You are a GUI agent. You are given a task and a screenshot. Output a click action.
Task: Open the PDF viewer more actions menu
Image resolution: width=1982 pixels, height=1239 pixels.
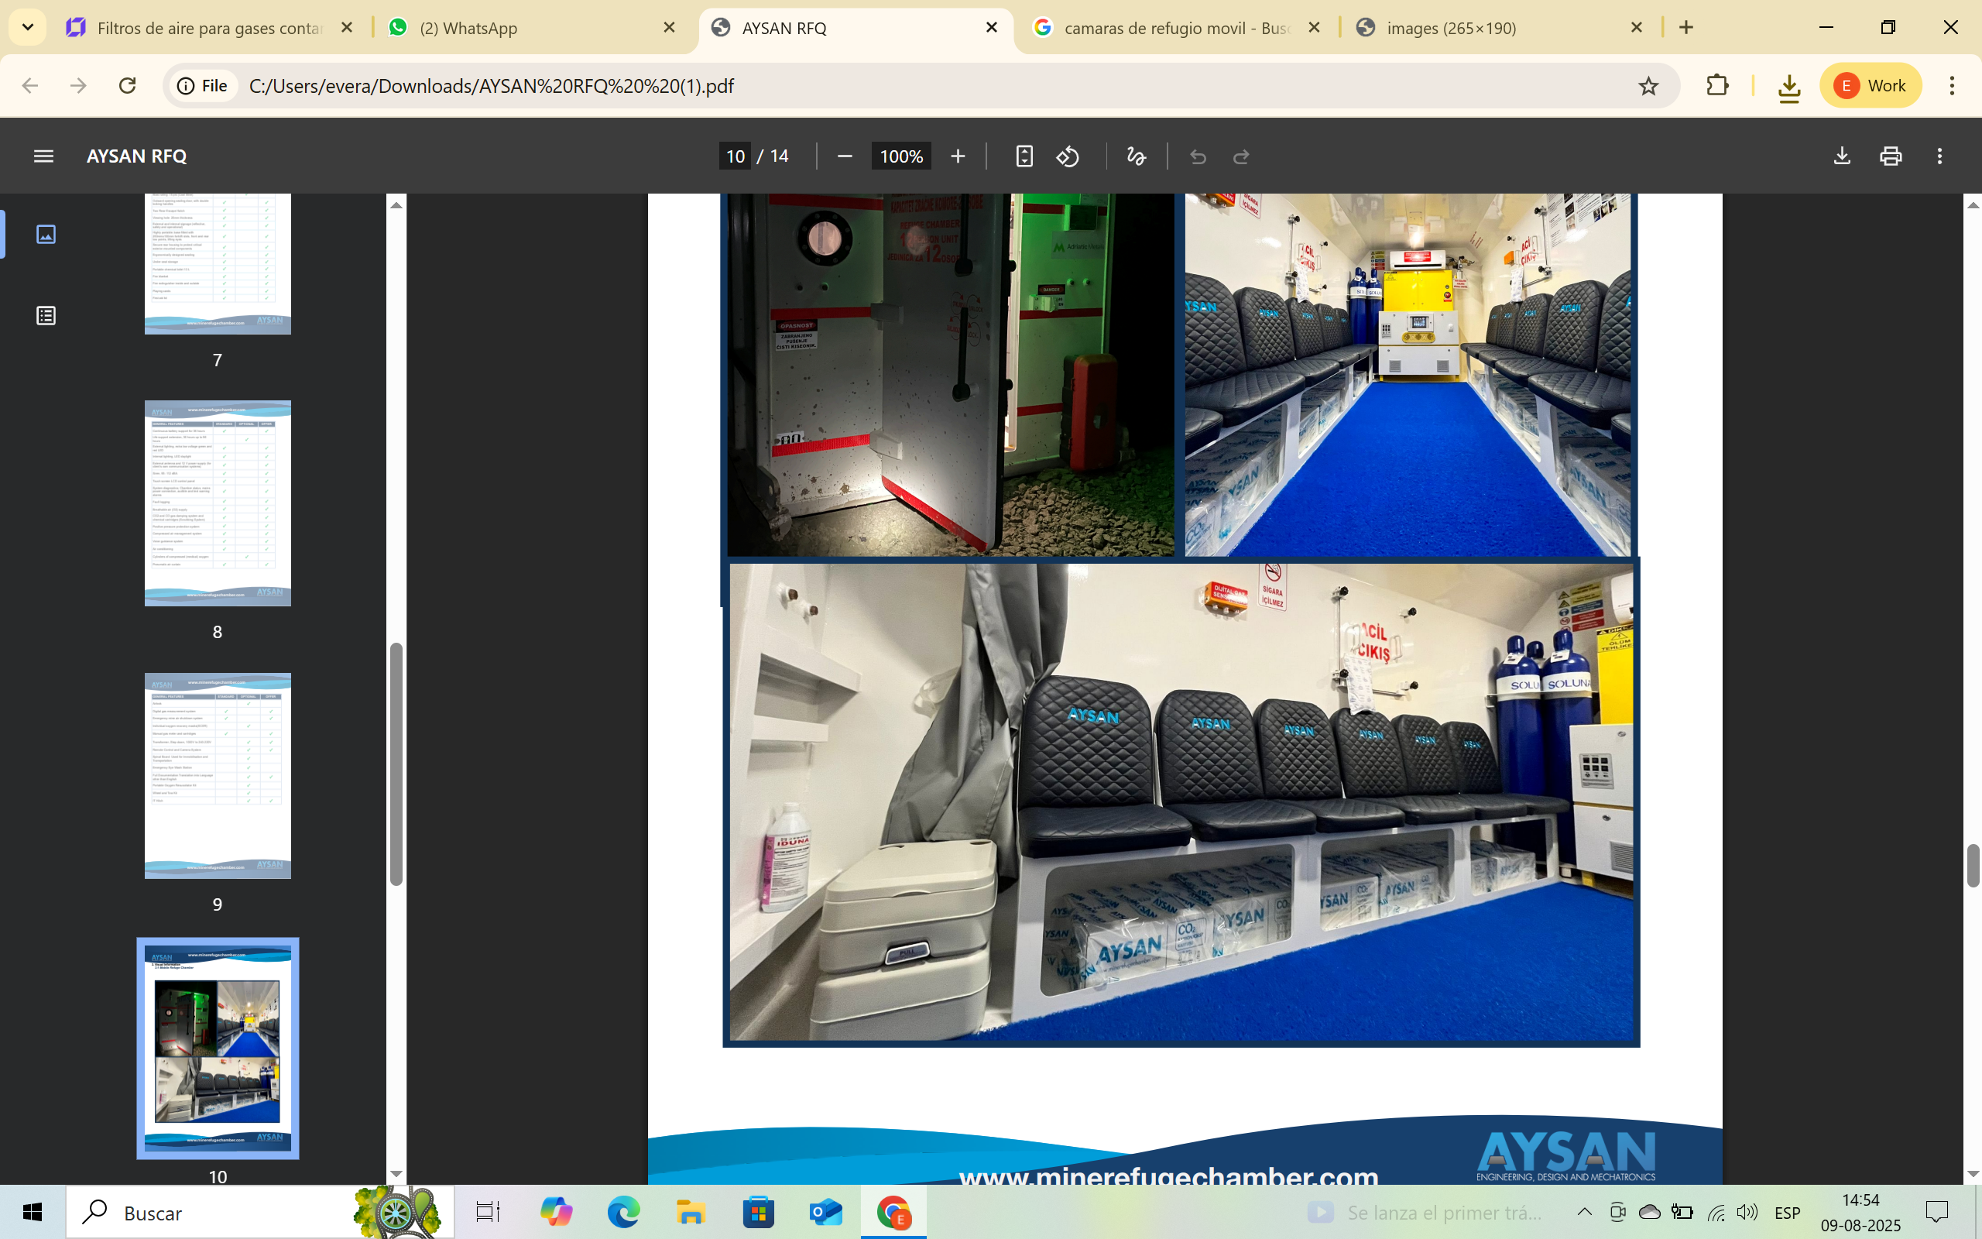[x=1939, y=156]
